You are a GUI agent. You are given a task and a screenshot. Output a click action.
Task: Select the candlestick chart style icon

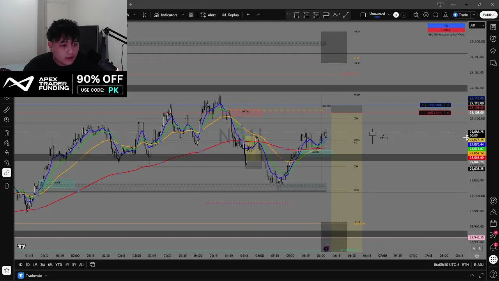pyautogui.click(x=144, y=15)
